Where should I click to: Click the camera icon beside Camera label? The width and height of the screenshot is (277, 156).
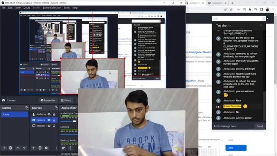pyautogui.click(x=3, y=100)
